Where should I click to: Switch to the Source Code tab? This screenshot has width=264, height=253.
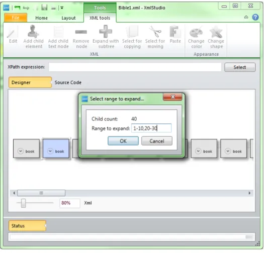[x=68, y=82]
